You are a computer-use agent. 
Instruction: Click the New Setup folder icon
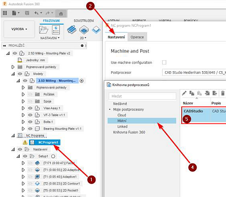tap(43, 30)
